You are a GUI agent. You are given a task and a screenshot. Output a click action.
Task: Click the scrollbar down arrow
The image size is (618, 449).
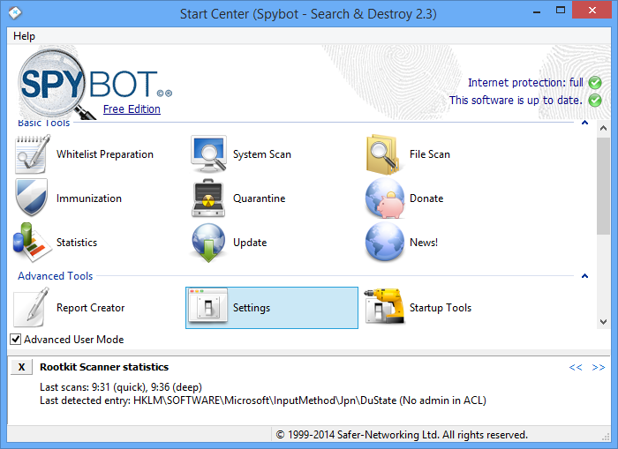pos(603,321)
